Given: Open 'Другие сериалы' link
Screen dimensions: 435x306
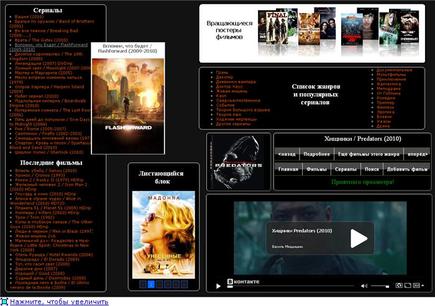Looking at the screenshot, I should [233, 124].
